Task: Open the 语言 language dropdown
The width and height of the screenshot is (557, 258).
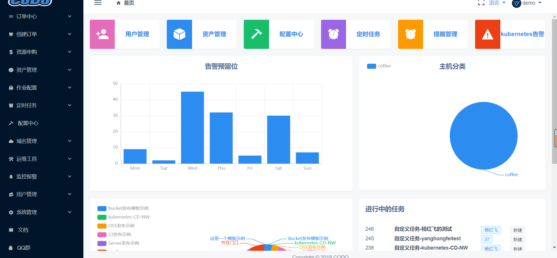Action: (497, 3)
